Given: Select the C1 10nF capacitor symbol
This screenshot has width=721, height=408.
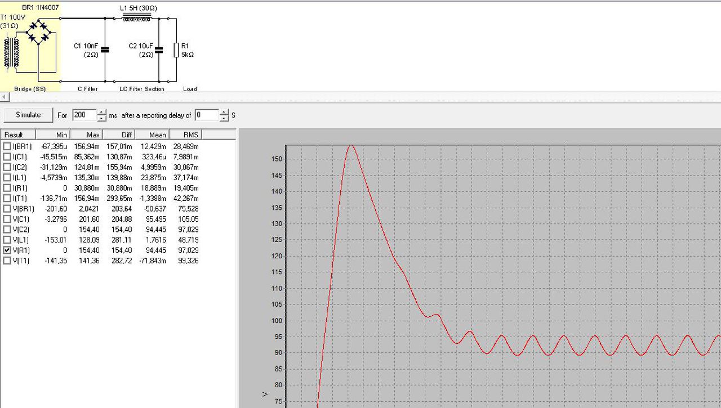Looking at the screenshot, I should pos(105,50).
